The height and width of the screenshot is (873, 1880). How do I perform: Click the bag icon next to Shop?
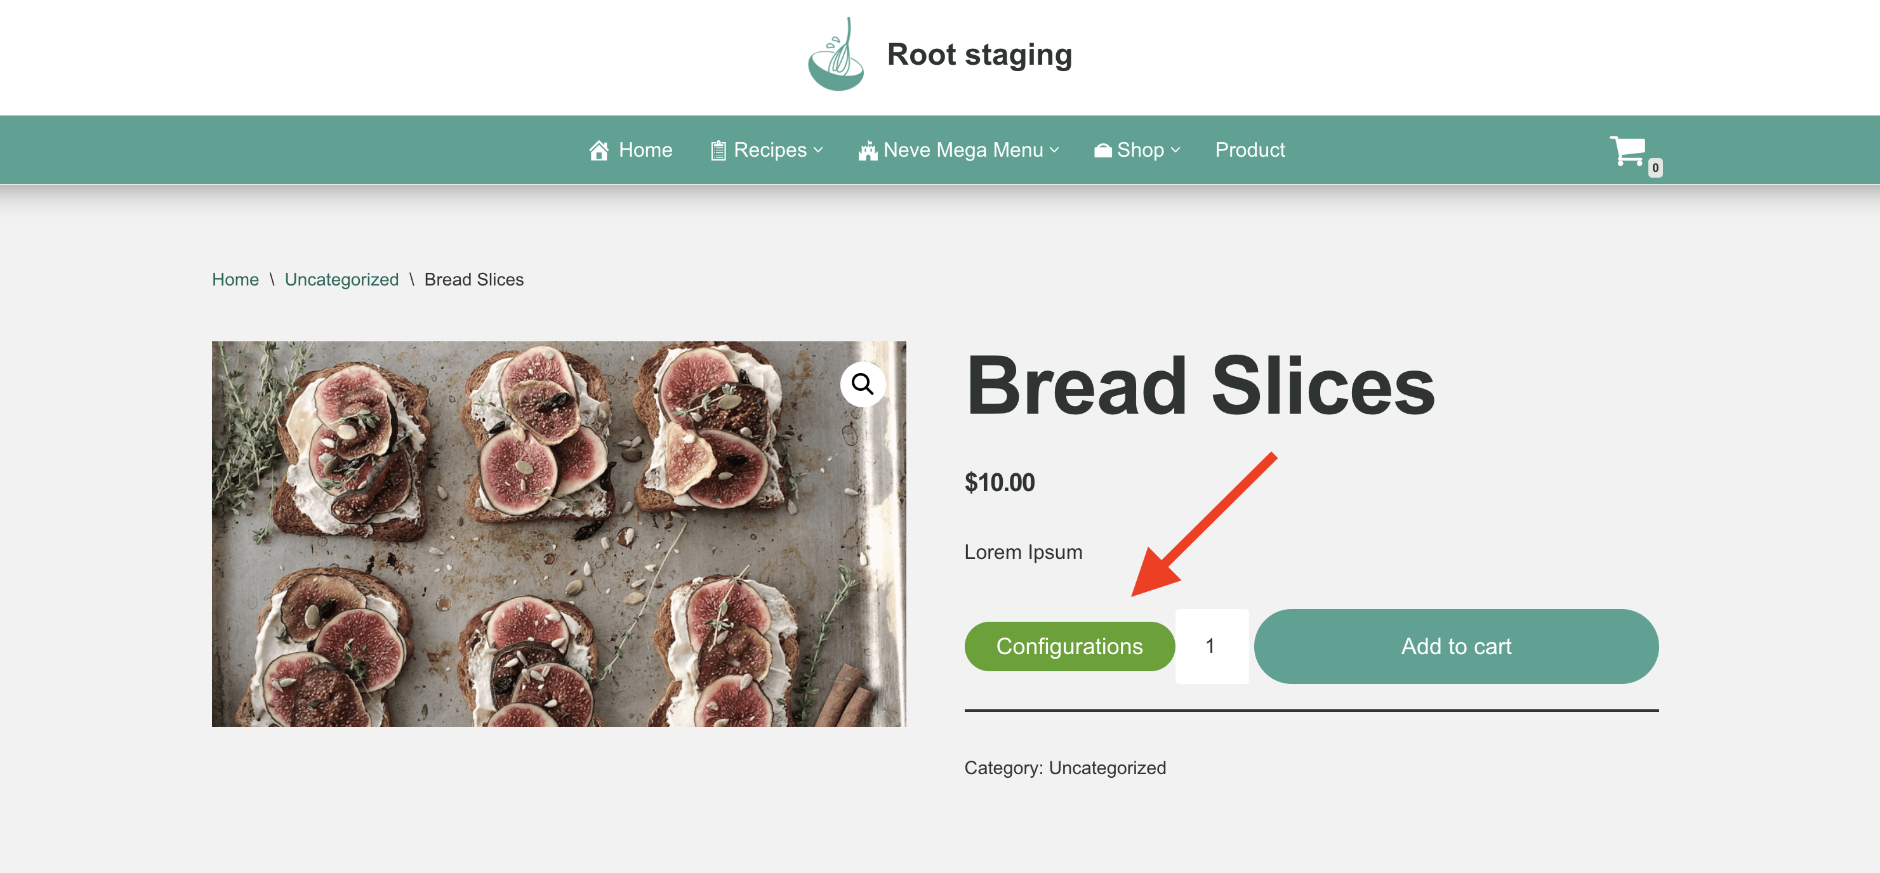[1104, 150]
